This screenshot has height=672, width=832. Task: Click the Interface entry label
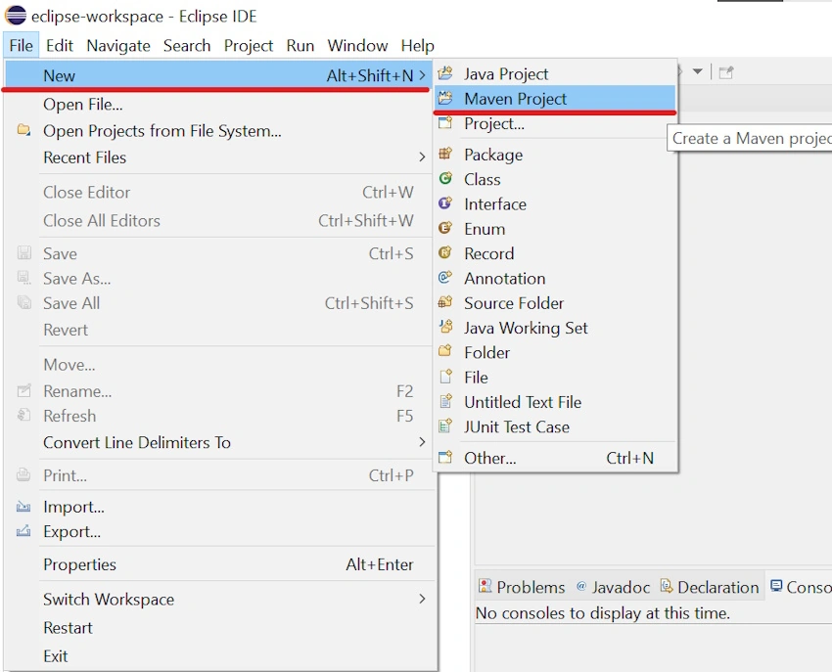click(495, 204)
